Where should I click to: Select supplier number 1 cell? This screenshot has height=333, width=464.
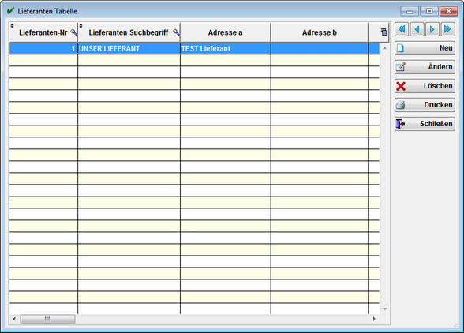pos(43,49)
